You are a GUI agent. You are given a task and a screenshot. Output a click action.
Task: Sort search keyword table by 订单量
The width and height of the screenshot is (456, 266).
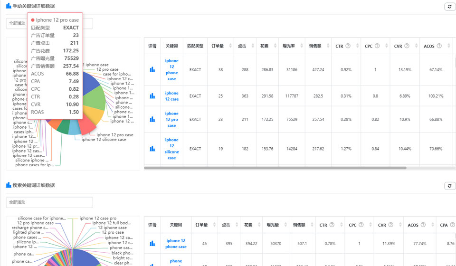point(214,225)
